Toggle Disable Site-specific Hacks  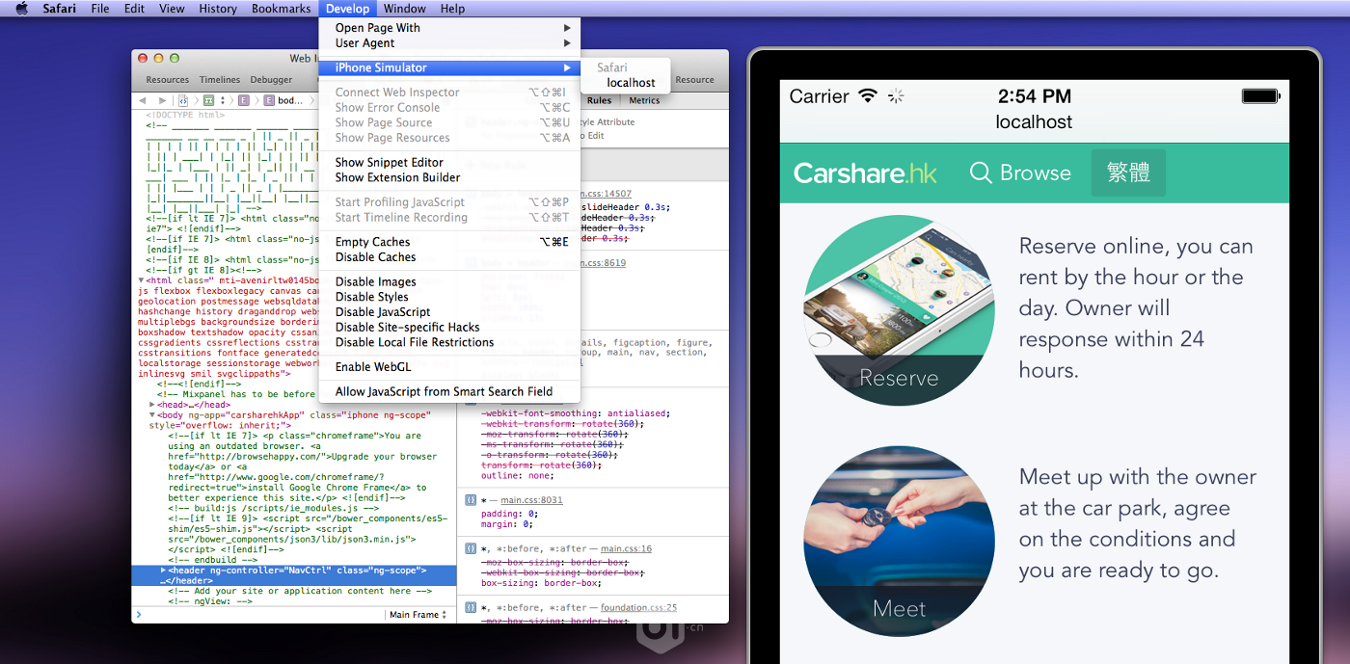tap(449, 327)
